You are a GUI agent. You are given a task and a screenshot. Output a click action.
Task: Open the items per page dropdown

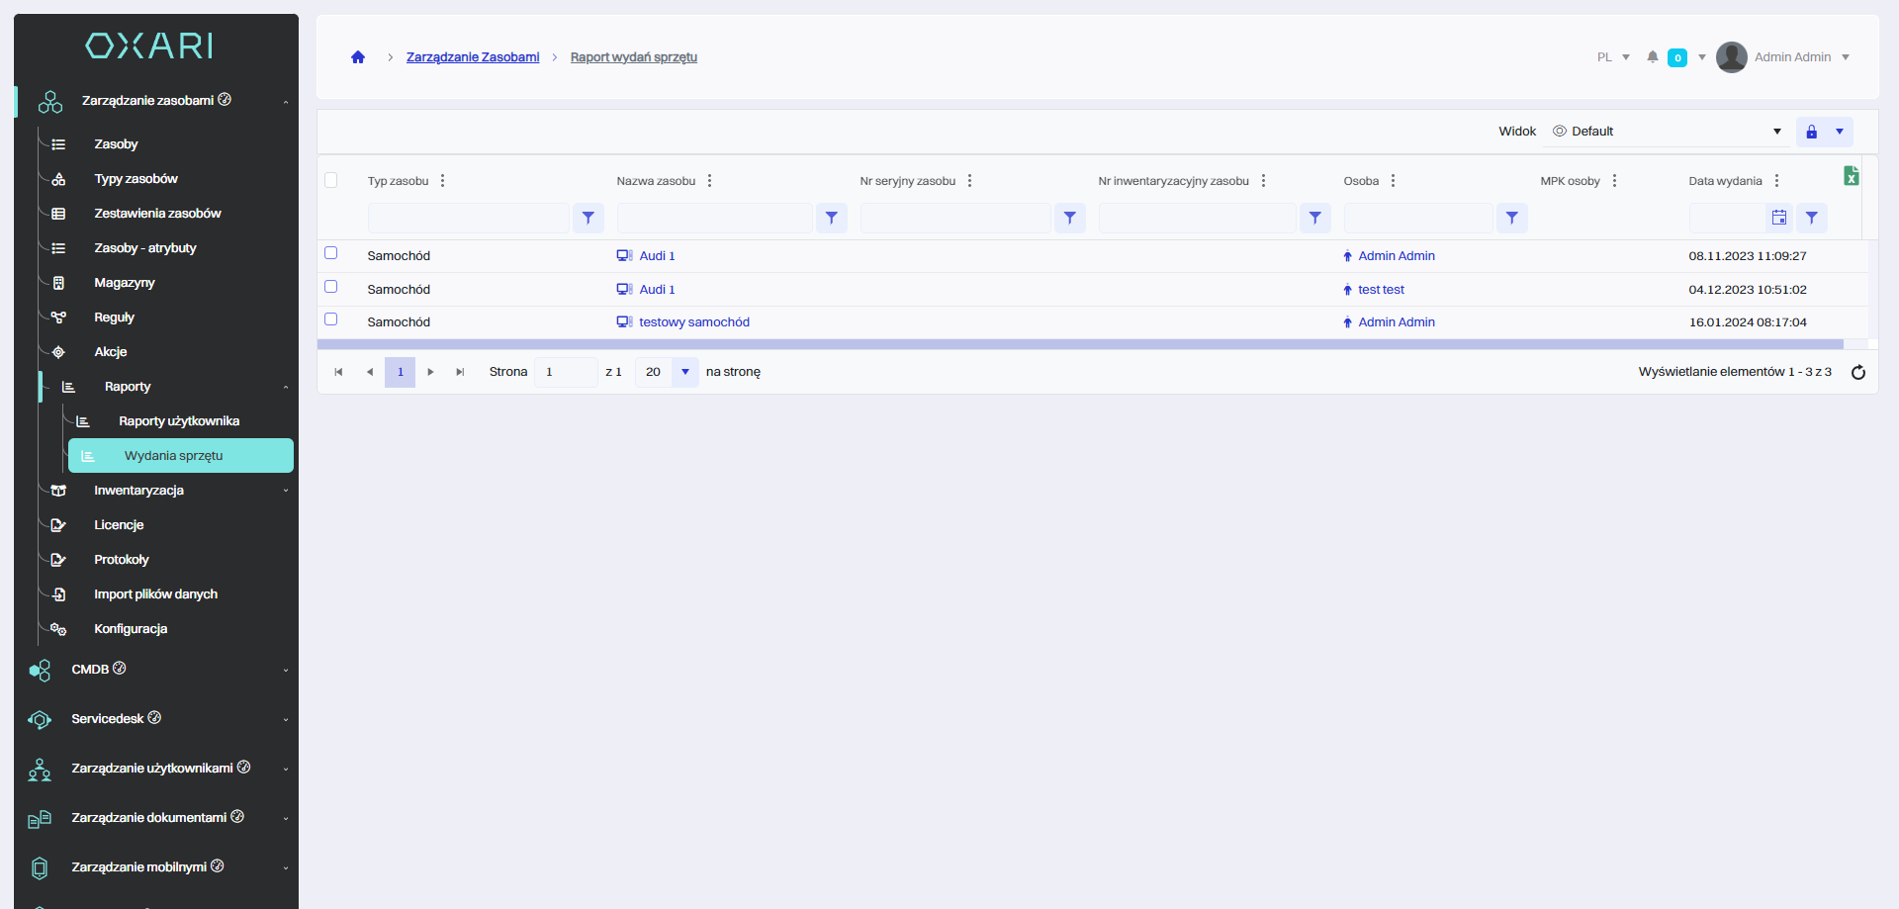click(x=684, y=372)
